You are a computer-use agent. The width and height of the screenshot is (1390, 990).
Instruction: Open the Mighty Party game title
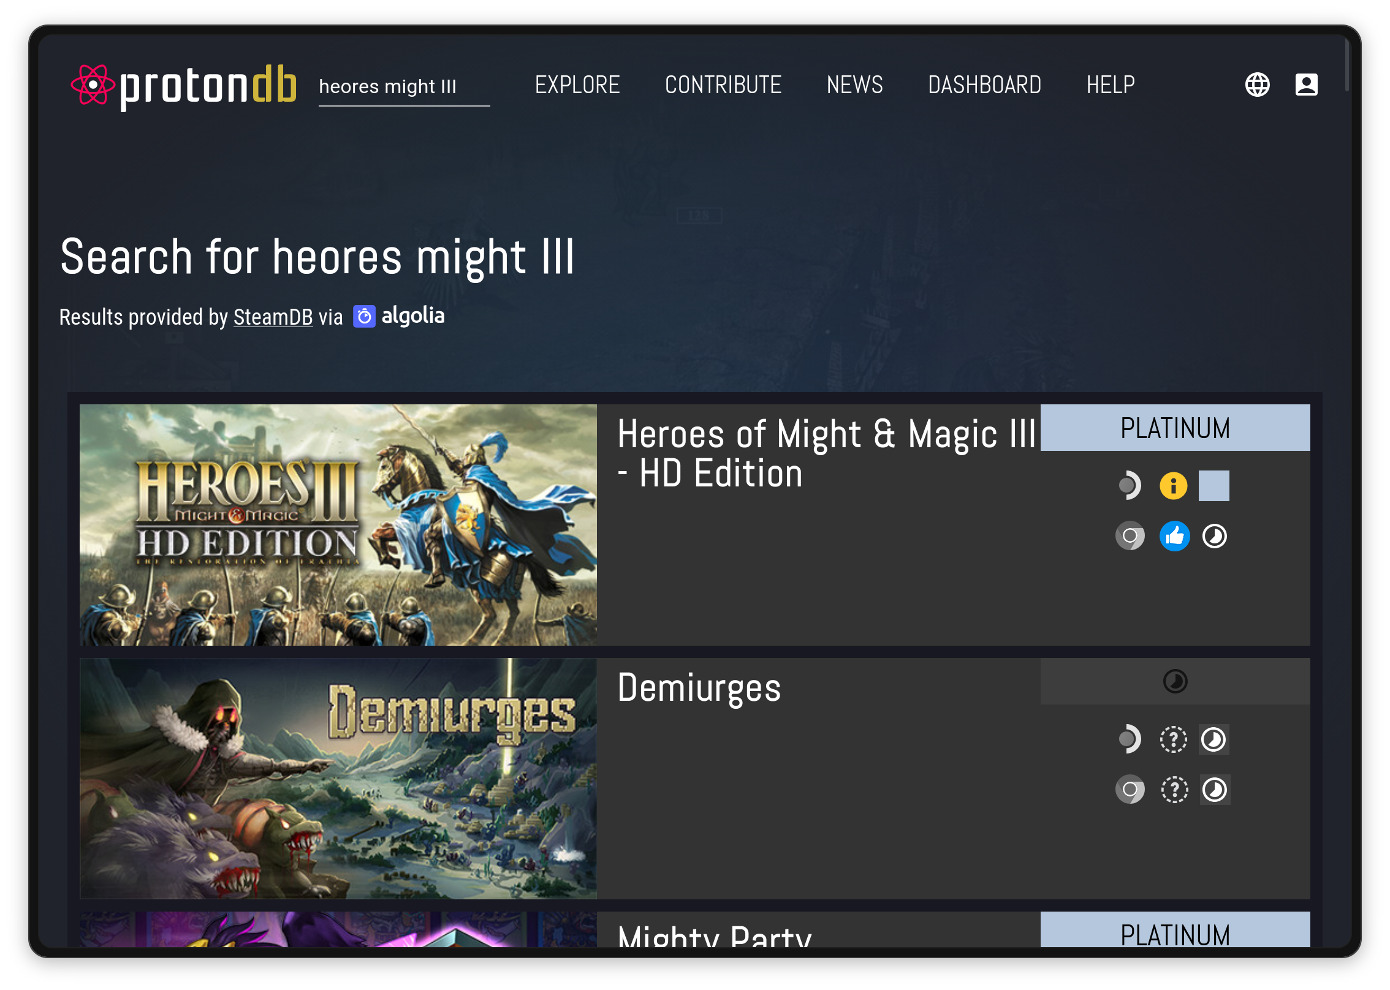point(715,935)
